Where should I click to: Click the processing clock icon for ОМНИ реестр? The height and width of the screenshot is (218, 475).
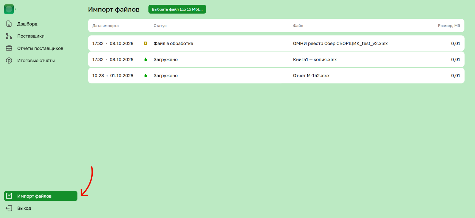[x=145, y=43]
